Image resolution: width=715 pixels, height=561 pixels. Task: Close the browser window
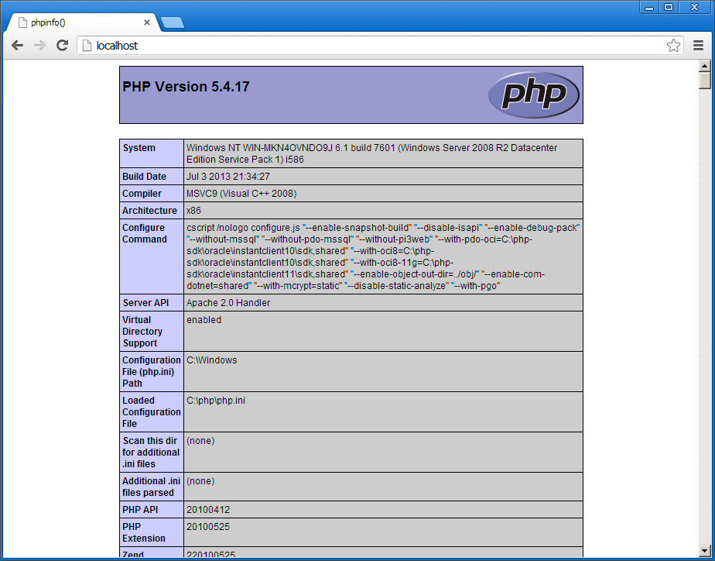click(694, 7)
